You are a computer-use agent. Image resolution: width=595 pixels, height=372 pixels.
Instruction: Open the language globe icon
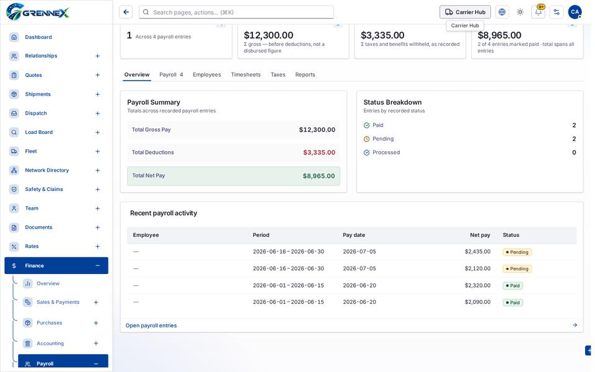[x=502, y=12]
